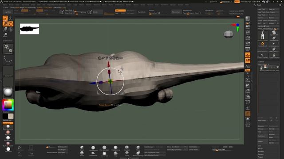Select the SnakeHook brush
Screen dimensions: 284x159
[93, 154]
